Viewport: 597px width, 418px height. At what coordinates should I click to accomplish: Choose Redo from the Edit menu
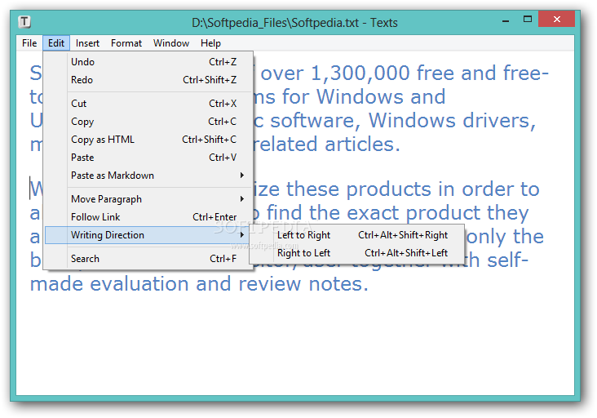pyautogui.click(x=148, y=80)
